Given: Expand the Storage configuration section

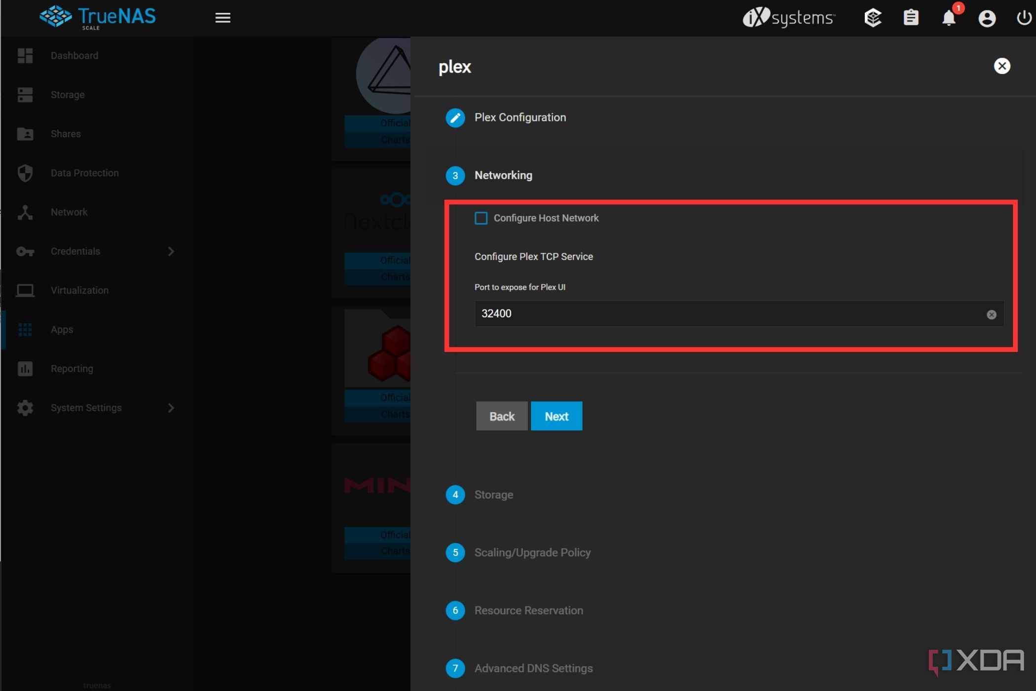Looking at the screenshot, I should (493, 495).
